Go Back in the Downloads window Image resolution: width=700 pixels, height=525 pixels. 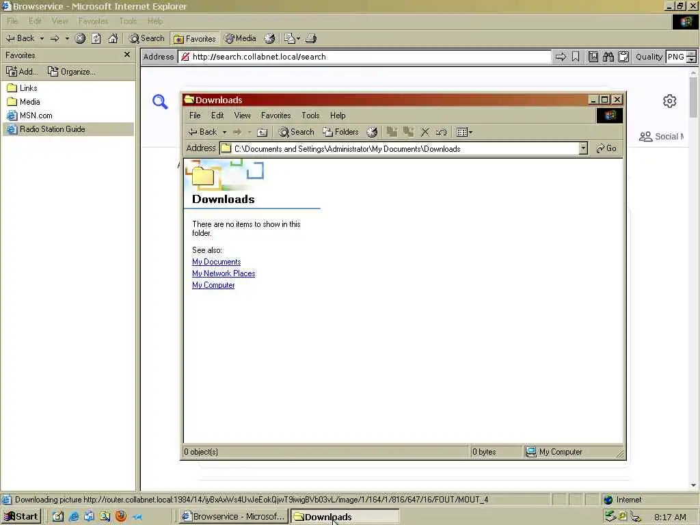[x=202, y=132]
